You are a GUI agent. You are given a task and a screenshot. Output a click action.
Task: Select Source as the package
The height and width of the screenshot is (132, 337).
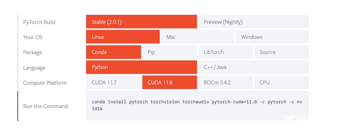coord(281,52)
